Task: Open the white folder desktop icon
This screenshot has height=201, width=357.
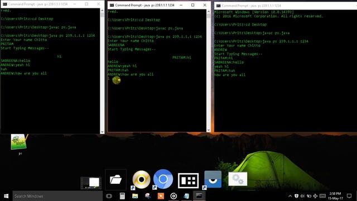Action: 115,180
